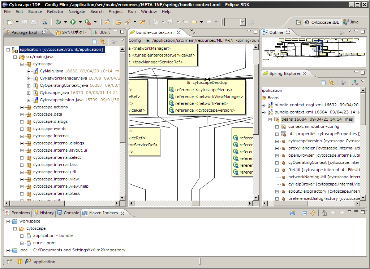
Task: Expand the local repository index node
Action: (x=8, y=250)
